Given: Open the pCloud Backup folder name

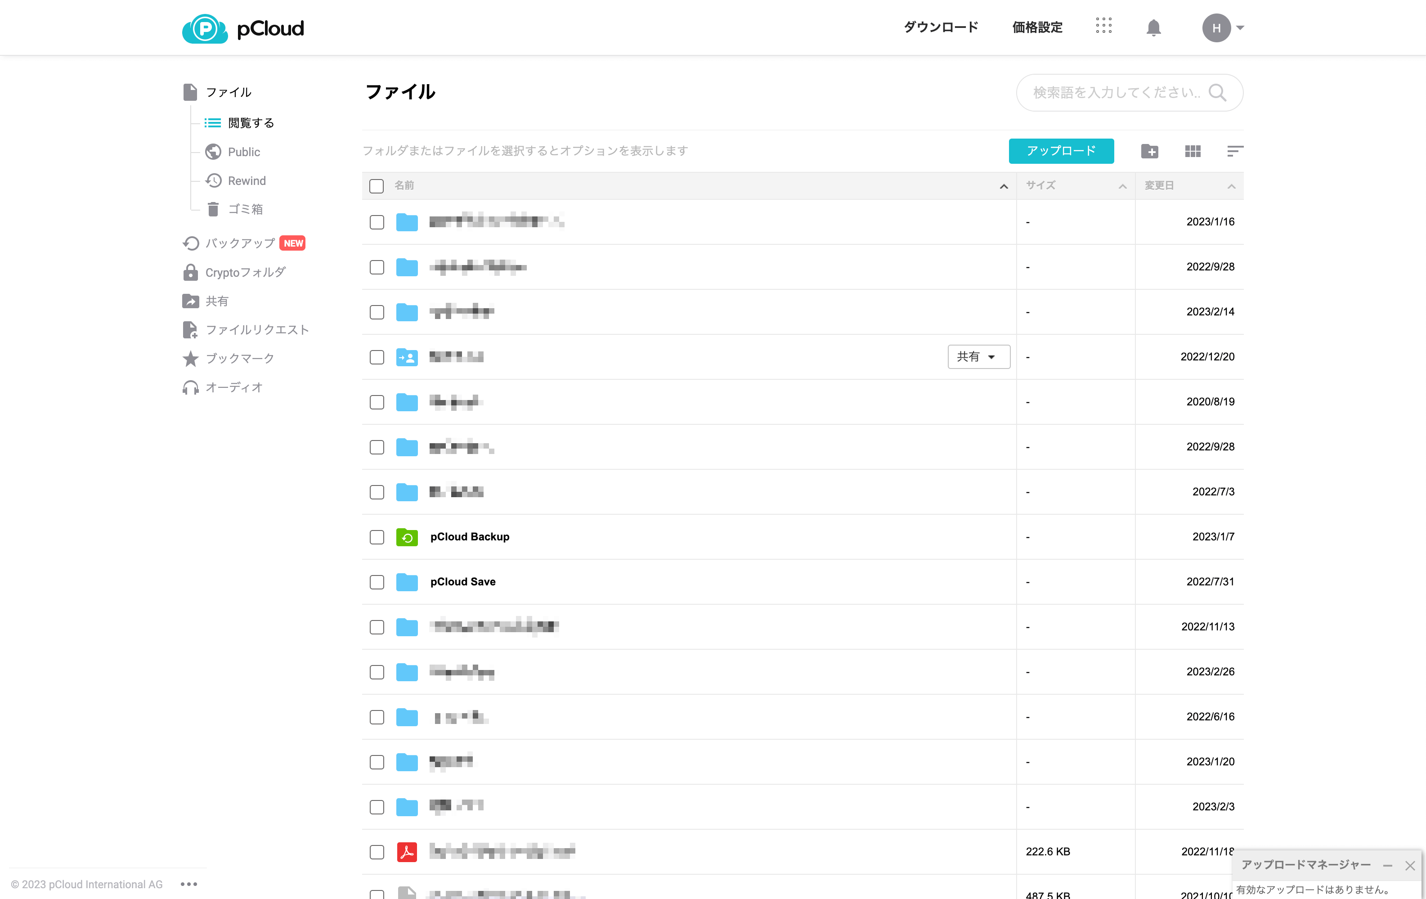Looking at the screenshot, I should point(470,536).
